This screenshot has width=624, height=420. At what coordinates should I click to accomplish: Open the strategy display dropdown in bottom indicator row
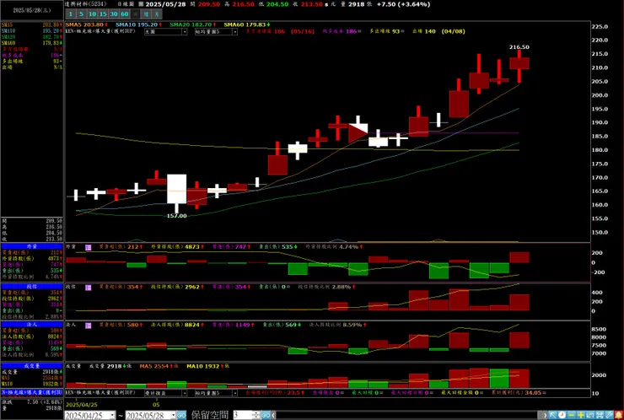(165, 393)
